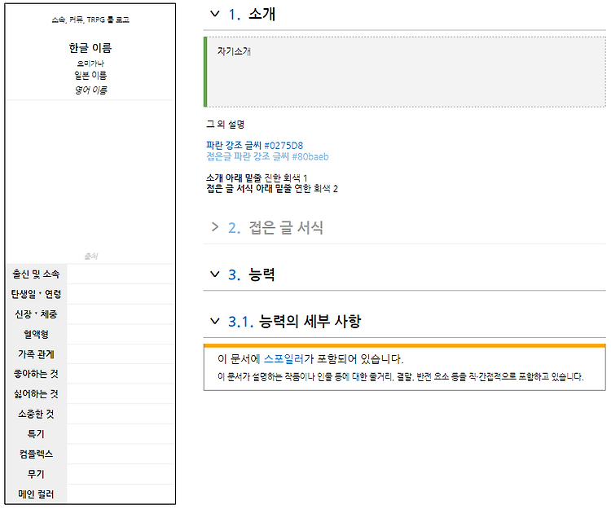The height and width of the screenshot is (509, 611).
Task: Click the line 접은 글 서식 아래 밑줄 연한 회색 2
Action: (x=271, y=188)
